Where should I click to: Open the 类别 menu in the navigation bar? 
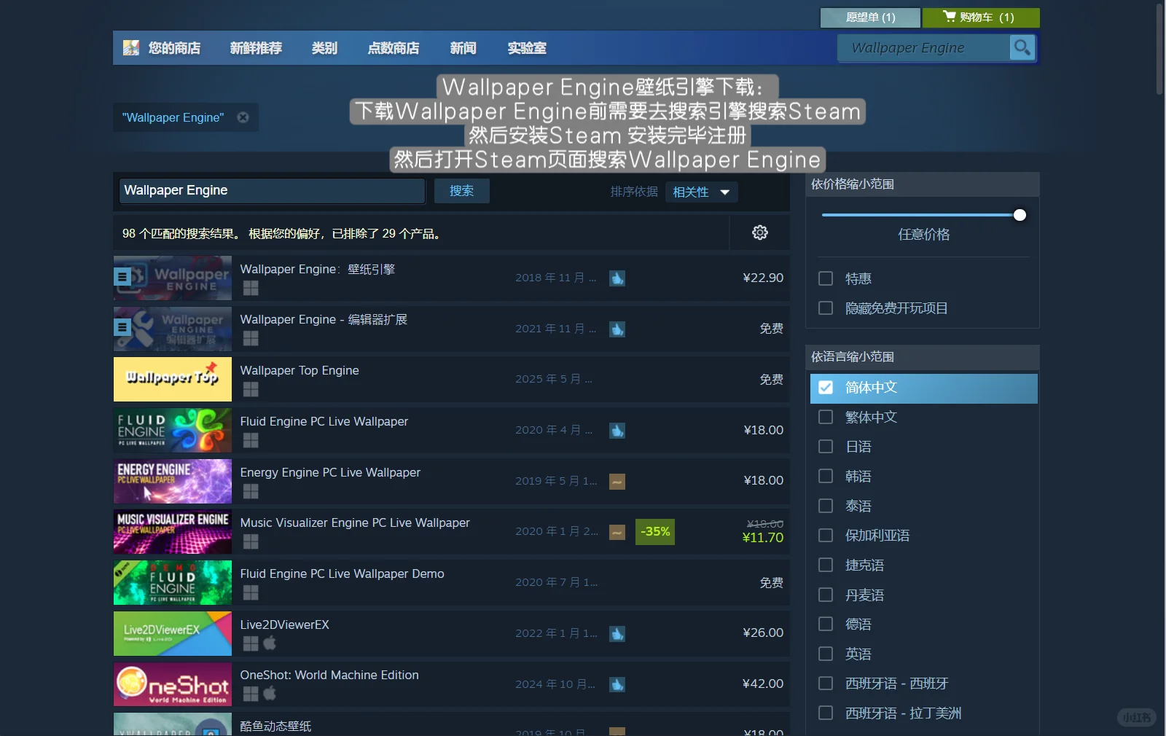pyautogui.click(x=324, y=47)
